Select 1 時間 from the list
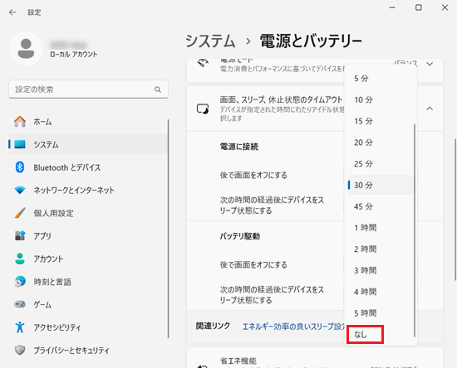This screenshot has width=457, height=368. click(380, 228)
